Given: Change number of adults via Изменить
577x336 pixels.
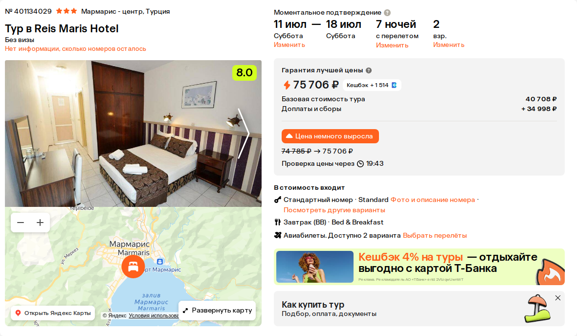Looking at the screenshot, I should coord(448,45).
